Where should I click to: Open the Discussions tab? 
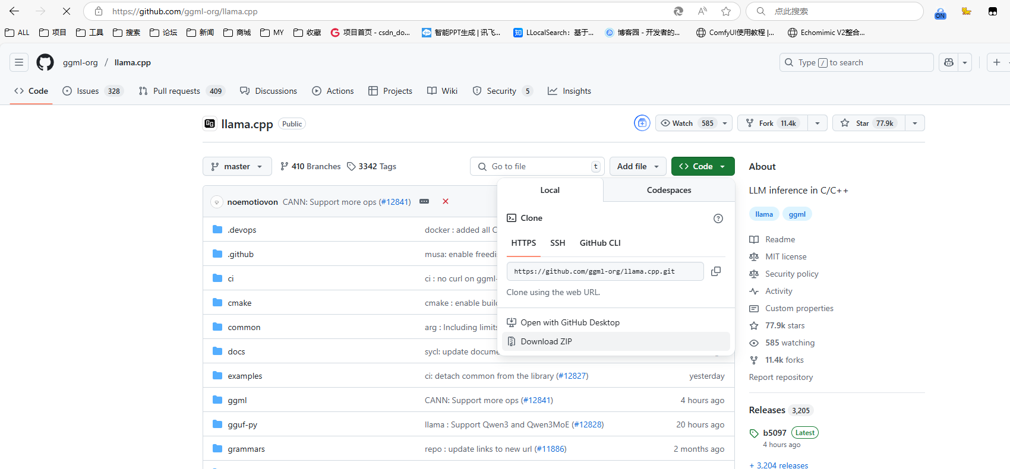coord(269,91)
